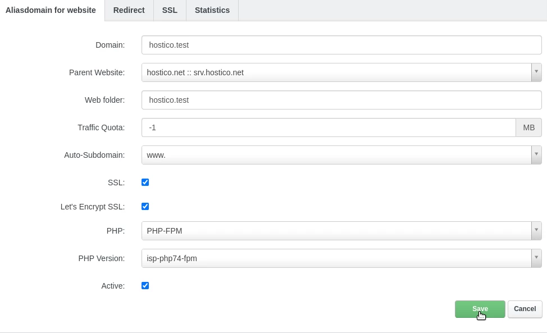The height and width of the screenshot is (333, 547).
Task: Click the Traffic Quota label text
Action: tap(101, 127)
